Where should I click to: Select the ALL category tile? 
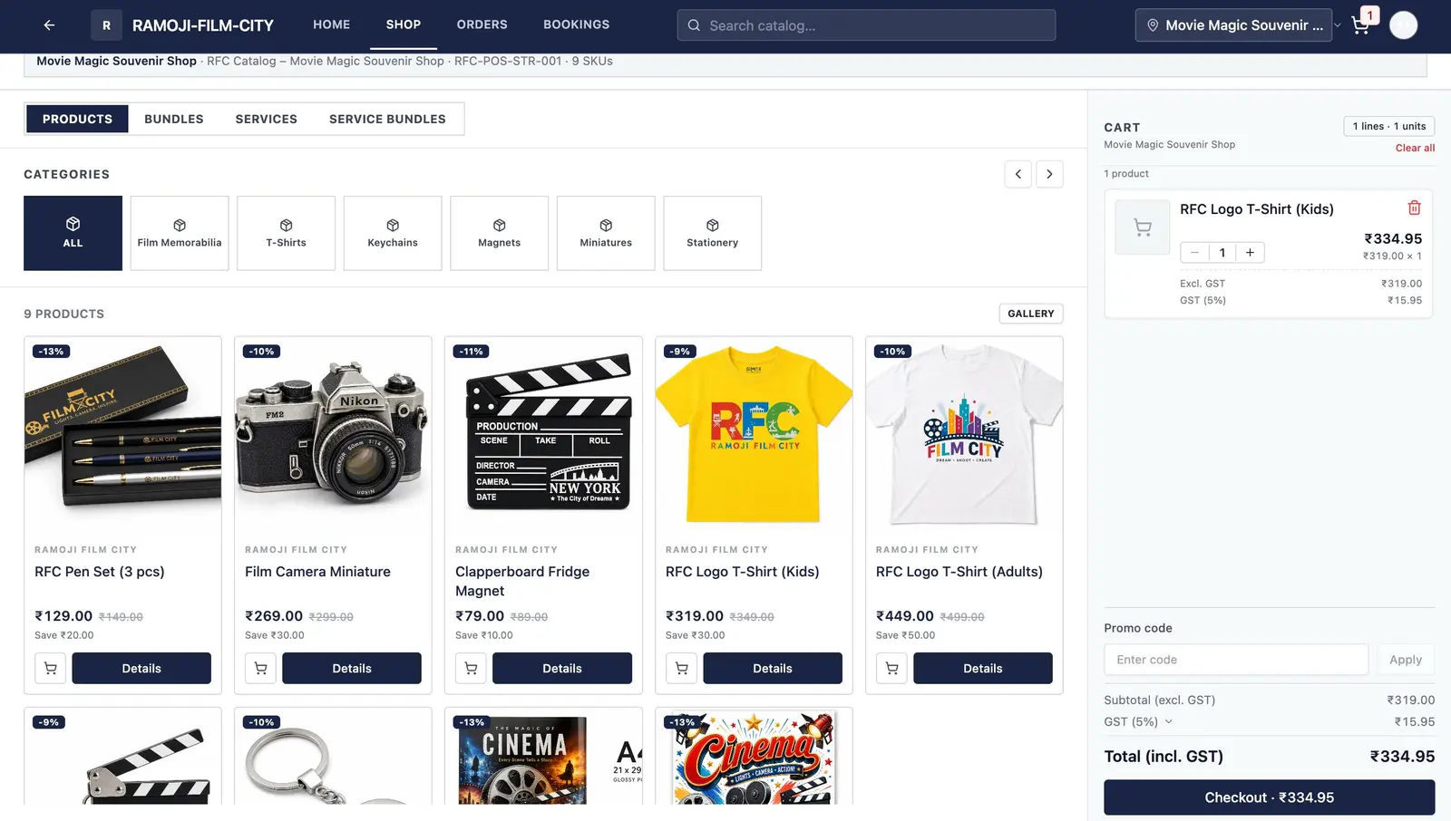[x=73, y=233]
